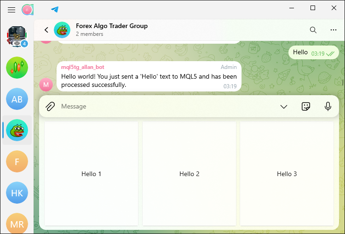This screenshot has height=234, width=345.
Task: Open the three-dots more options menu
Action: coord(333,30)
